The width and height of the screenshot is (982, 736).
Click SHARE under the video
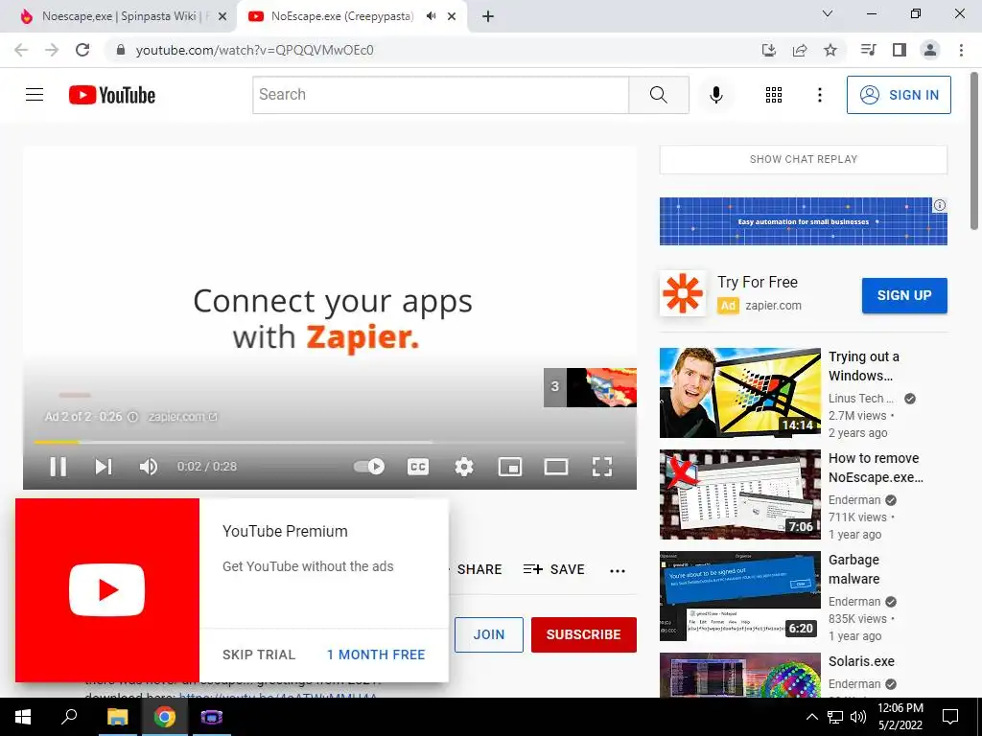tap(479, 569)
